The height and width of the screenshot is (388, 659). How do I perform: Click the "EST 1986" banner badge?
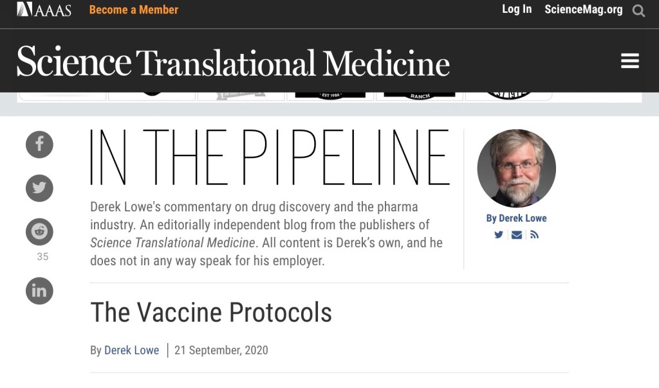click(330, 94)
